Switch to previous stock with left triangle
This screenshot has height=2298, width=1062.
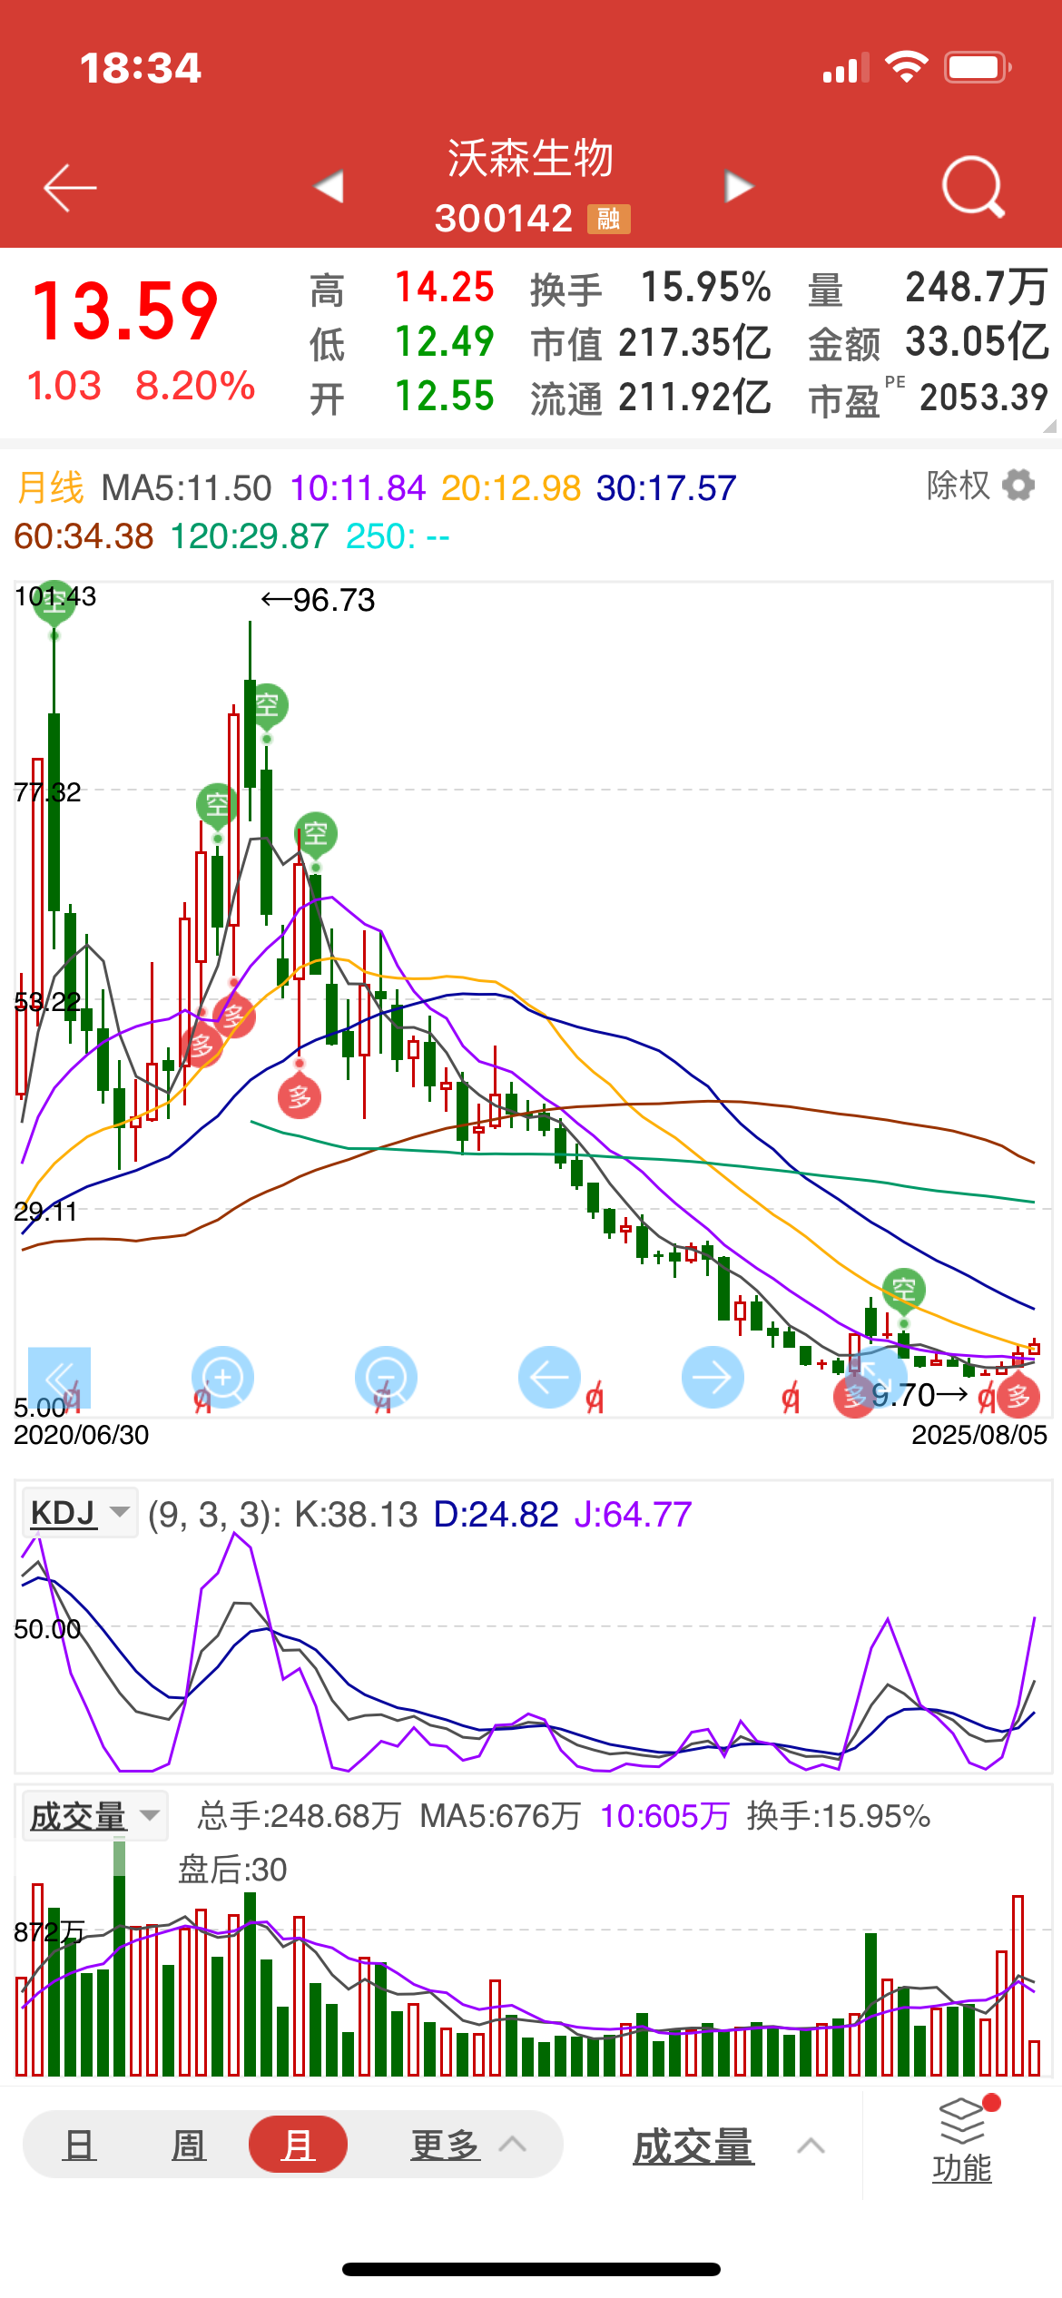click(329, 187)
